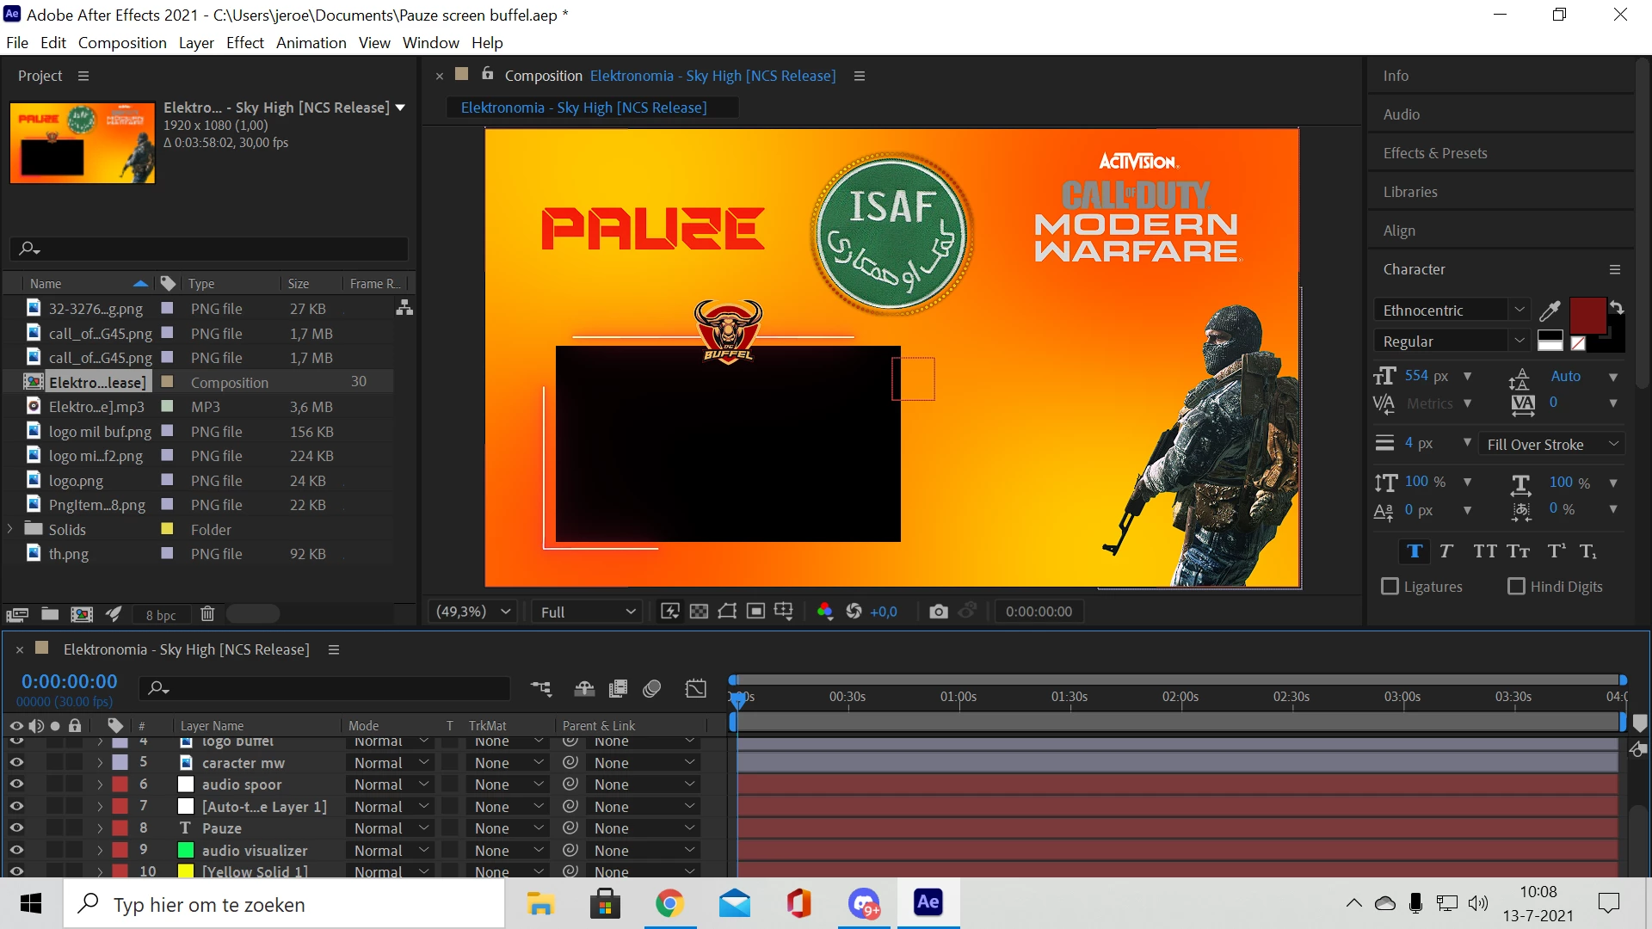Image resolution: width=1652 pixels, height=929 pixels.
Task: Take a snapshot with the camera icon
Action: [939, 612]
